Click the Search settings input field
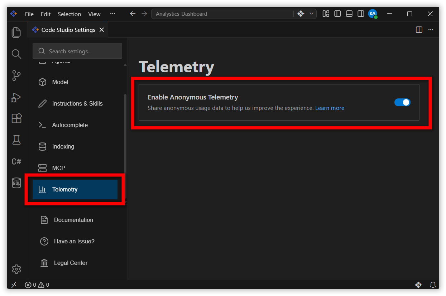This screenshot has width=446, height=296. 77,51
